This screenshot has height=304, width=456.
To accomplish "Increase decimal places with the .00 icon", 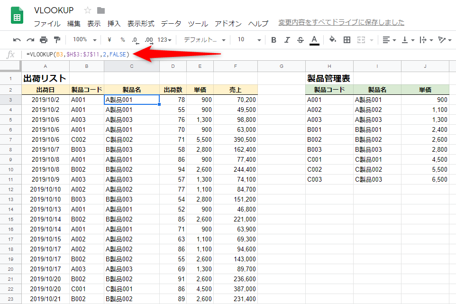I will click(148, 40).
